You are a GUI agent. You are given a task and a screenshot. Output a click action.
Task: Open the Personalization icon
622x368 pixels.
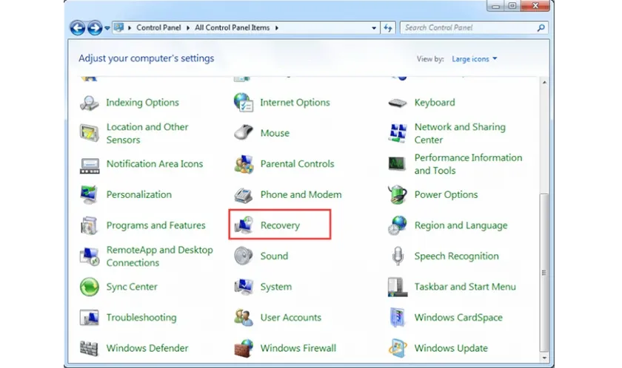point(90,194)
